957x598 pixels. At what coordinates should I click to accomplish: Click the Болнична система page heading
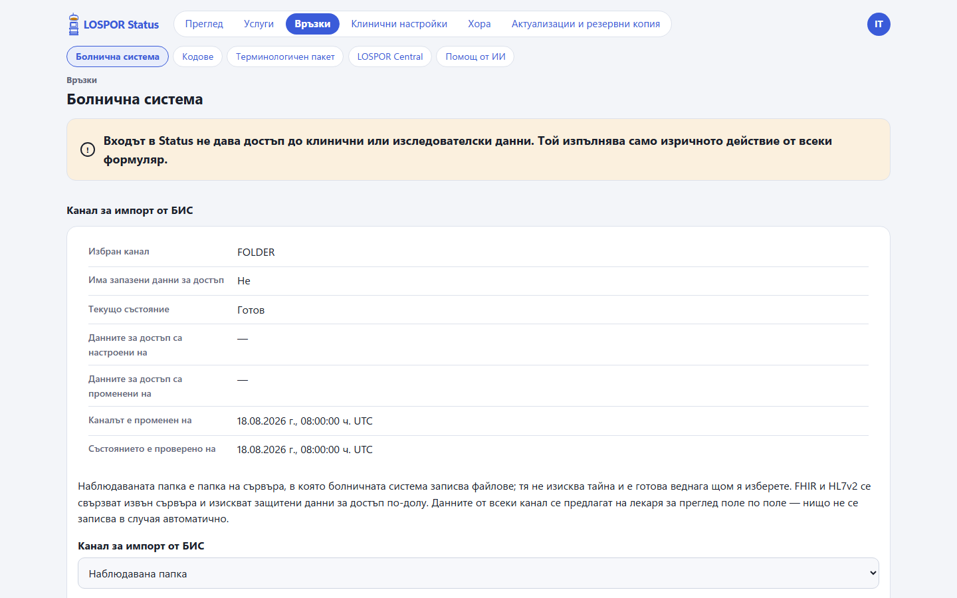tap(135, 100)
